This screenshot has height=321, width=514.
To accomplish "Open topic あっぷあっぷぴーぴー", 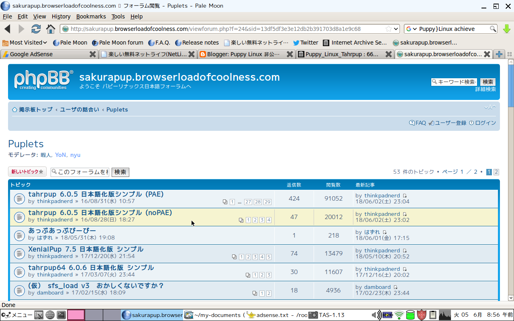I will tap(62, 231).
